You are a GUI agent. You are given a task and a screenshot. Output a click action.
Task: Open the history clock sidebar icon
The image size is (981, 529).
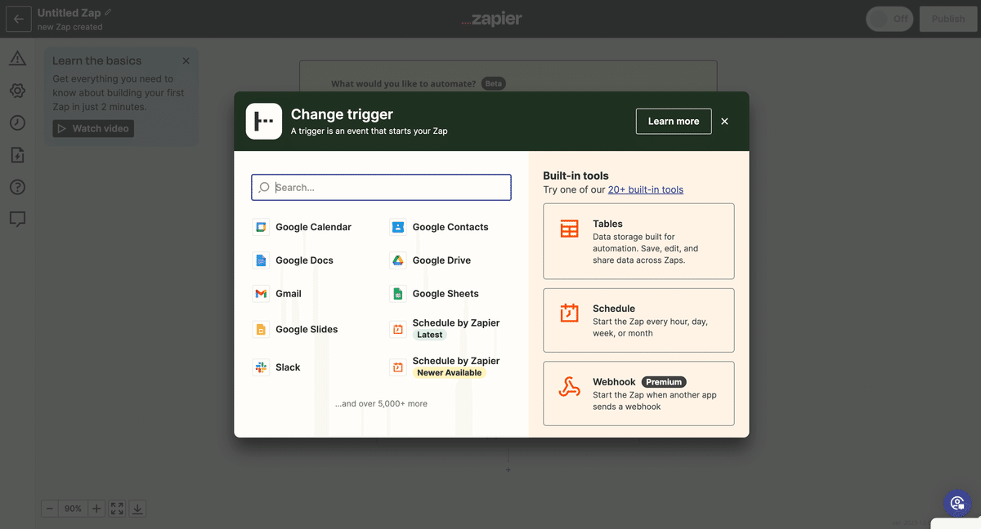point(17,123)
